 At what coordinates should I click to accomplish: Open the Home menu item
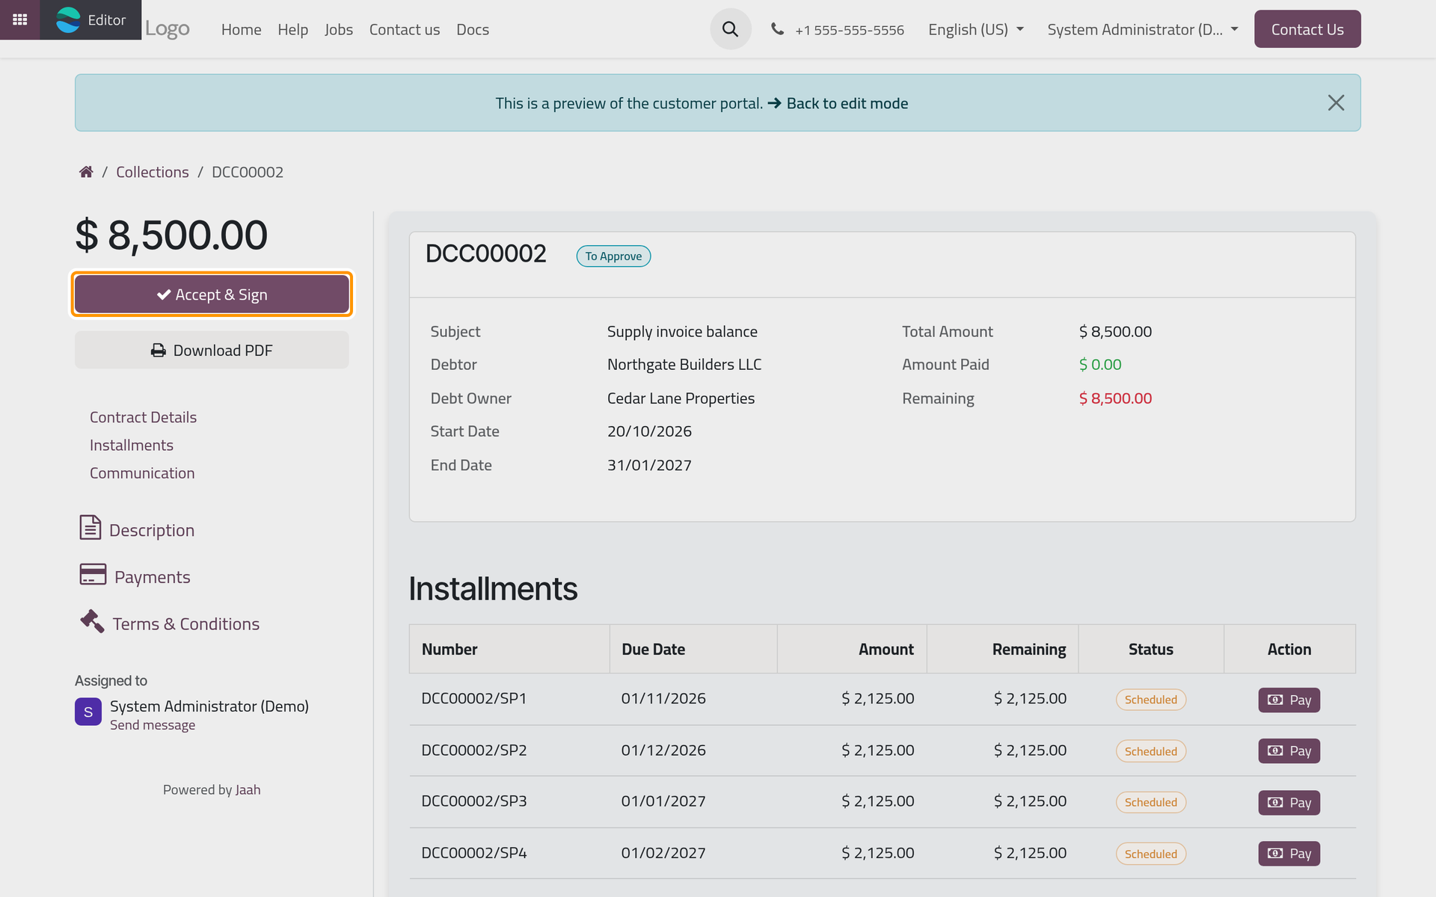[241, 29]
